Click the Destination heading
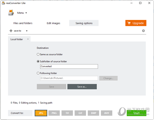 pos(43,48)
